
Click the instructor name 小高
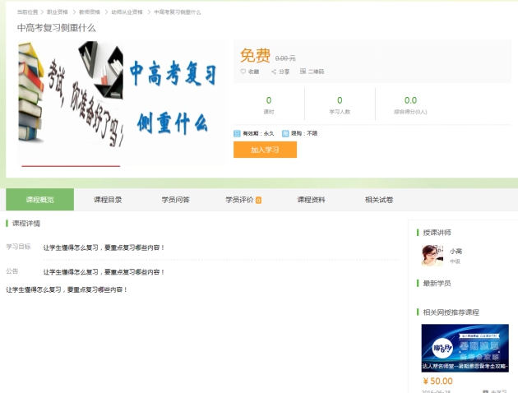[456, 251]
